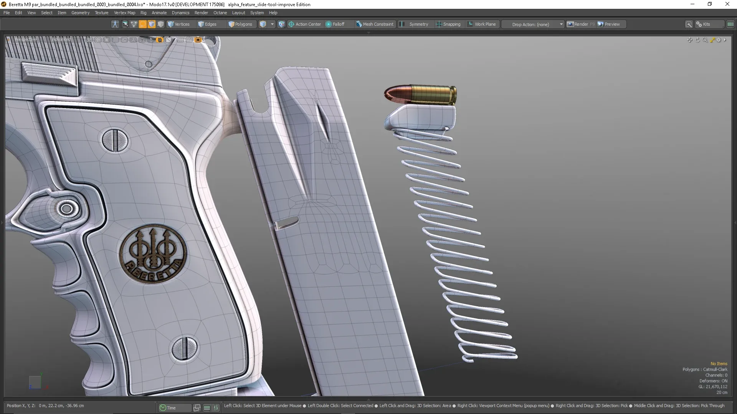Open the small arrow dropdown after the cube icon
The height and width of the screenshot is (414, 737).
point(272,24)
